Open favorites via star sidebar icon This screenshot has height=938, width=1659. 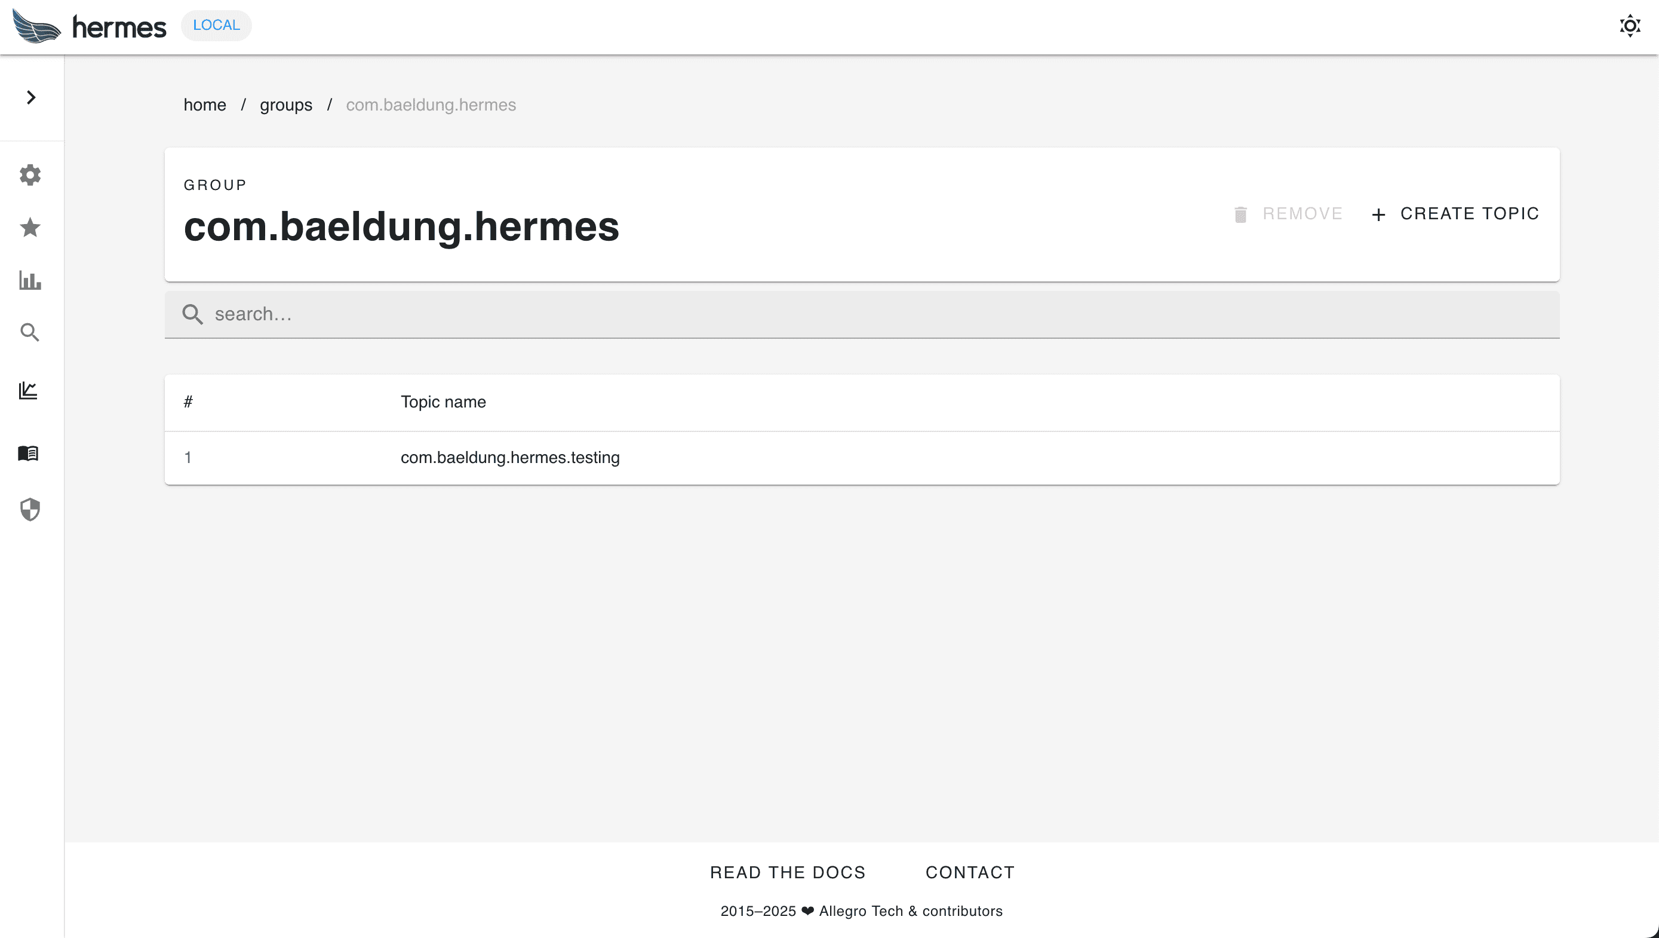click(x=30, y=228)
